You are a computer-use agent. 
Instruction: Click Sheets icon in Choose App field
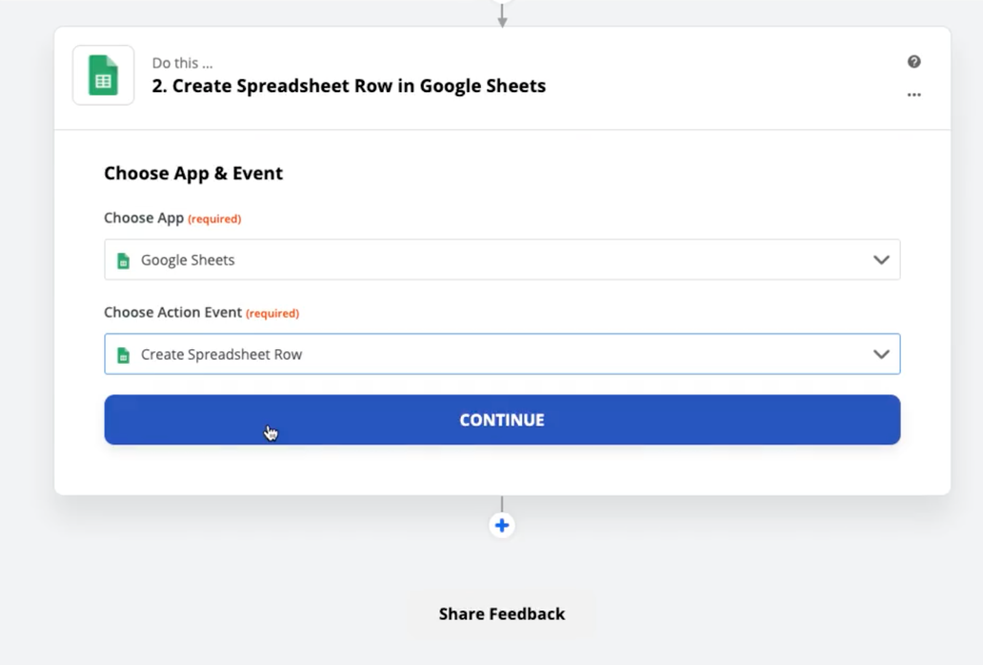pyautogui.click(x=123, y=261)
